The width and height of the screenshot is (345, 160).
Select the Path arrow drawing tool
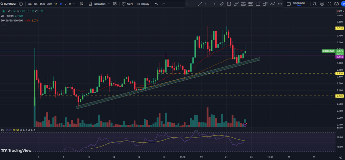273,4
